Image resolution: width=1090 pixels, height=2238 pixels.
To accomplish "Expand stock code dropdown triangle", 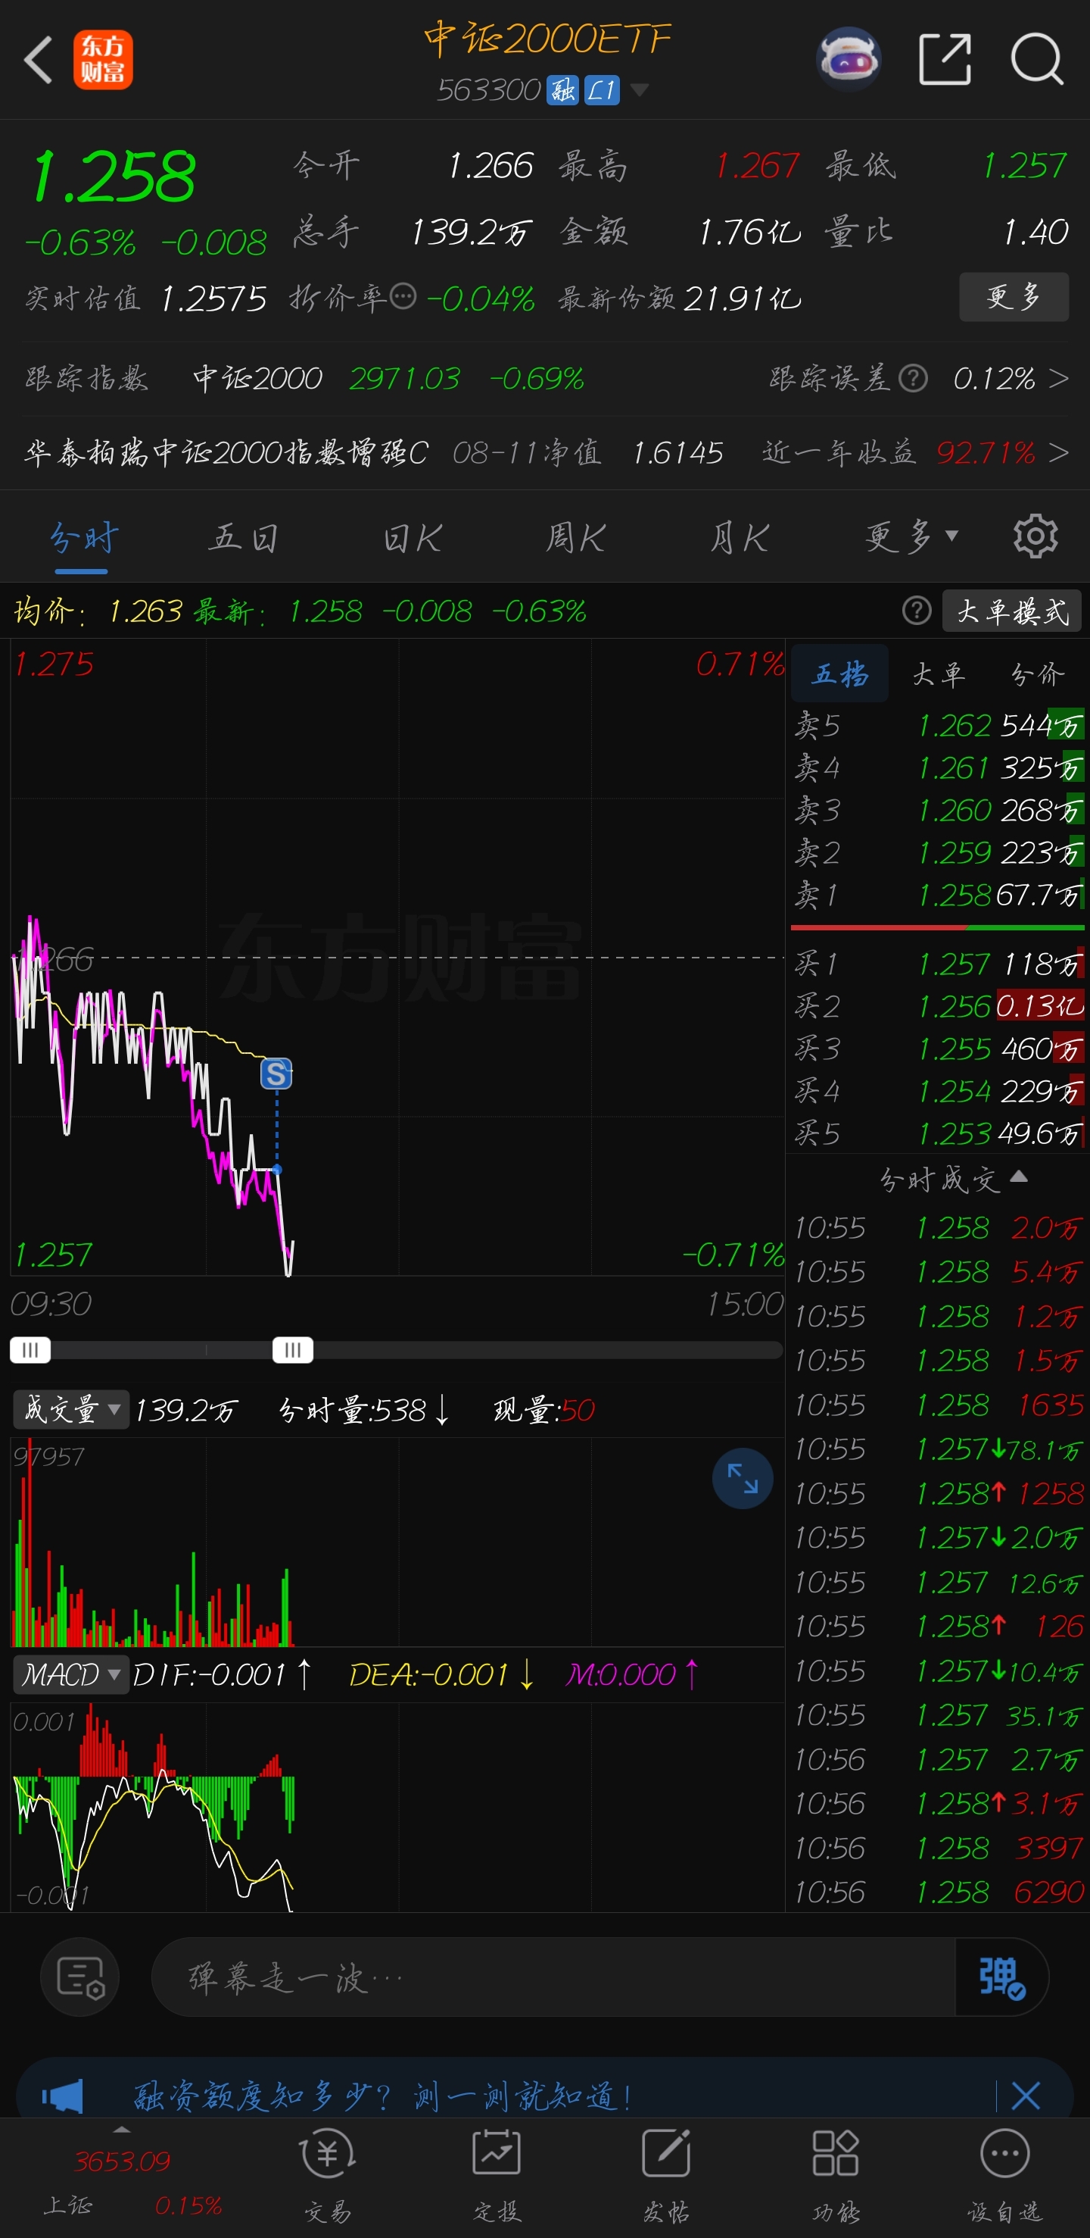I will coord(639,89).
